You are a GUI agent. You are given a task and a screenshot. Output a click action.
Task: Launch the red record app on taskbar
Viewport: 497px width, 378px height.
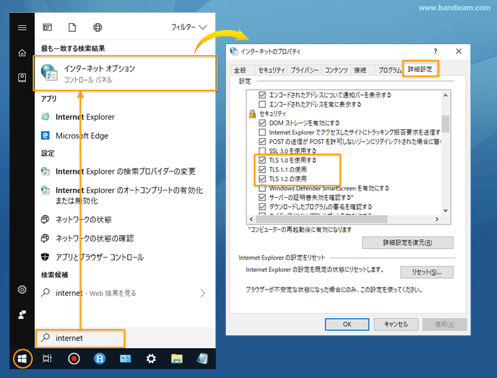(x=74, y=358)
